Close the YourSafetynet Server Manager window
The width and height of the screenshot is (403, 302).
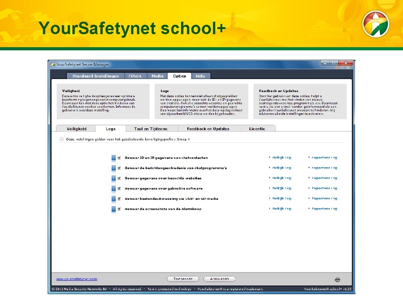click(346, 63)
